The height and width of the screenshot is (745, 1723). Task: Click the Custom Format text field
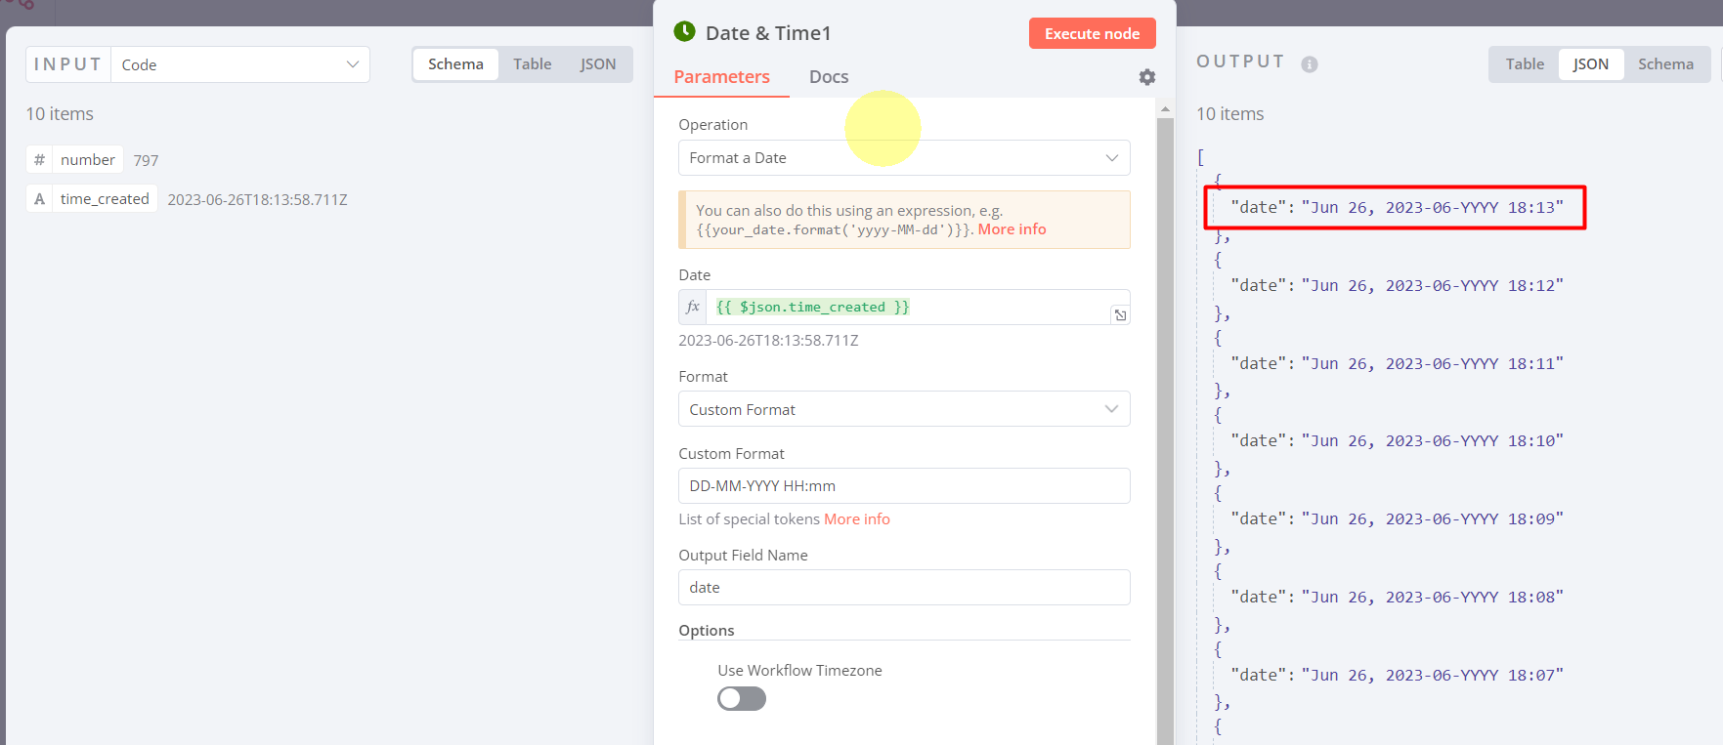coord(904,486)
